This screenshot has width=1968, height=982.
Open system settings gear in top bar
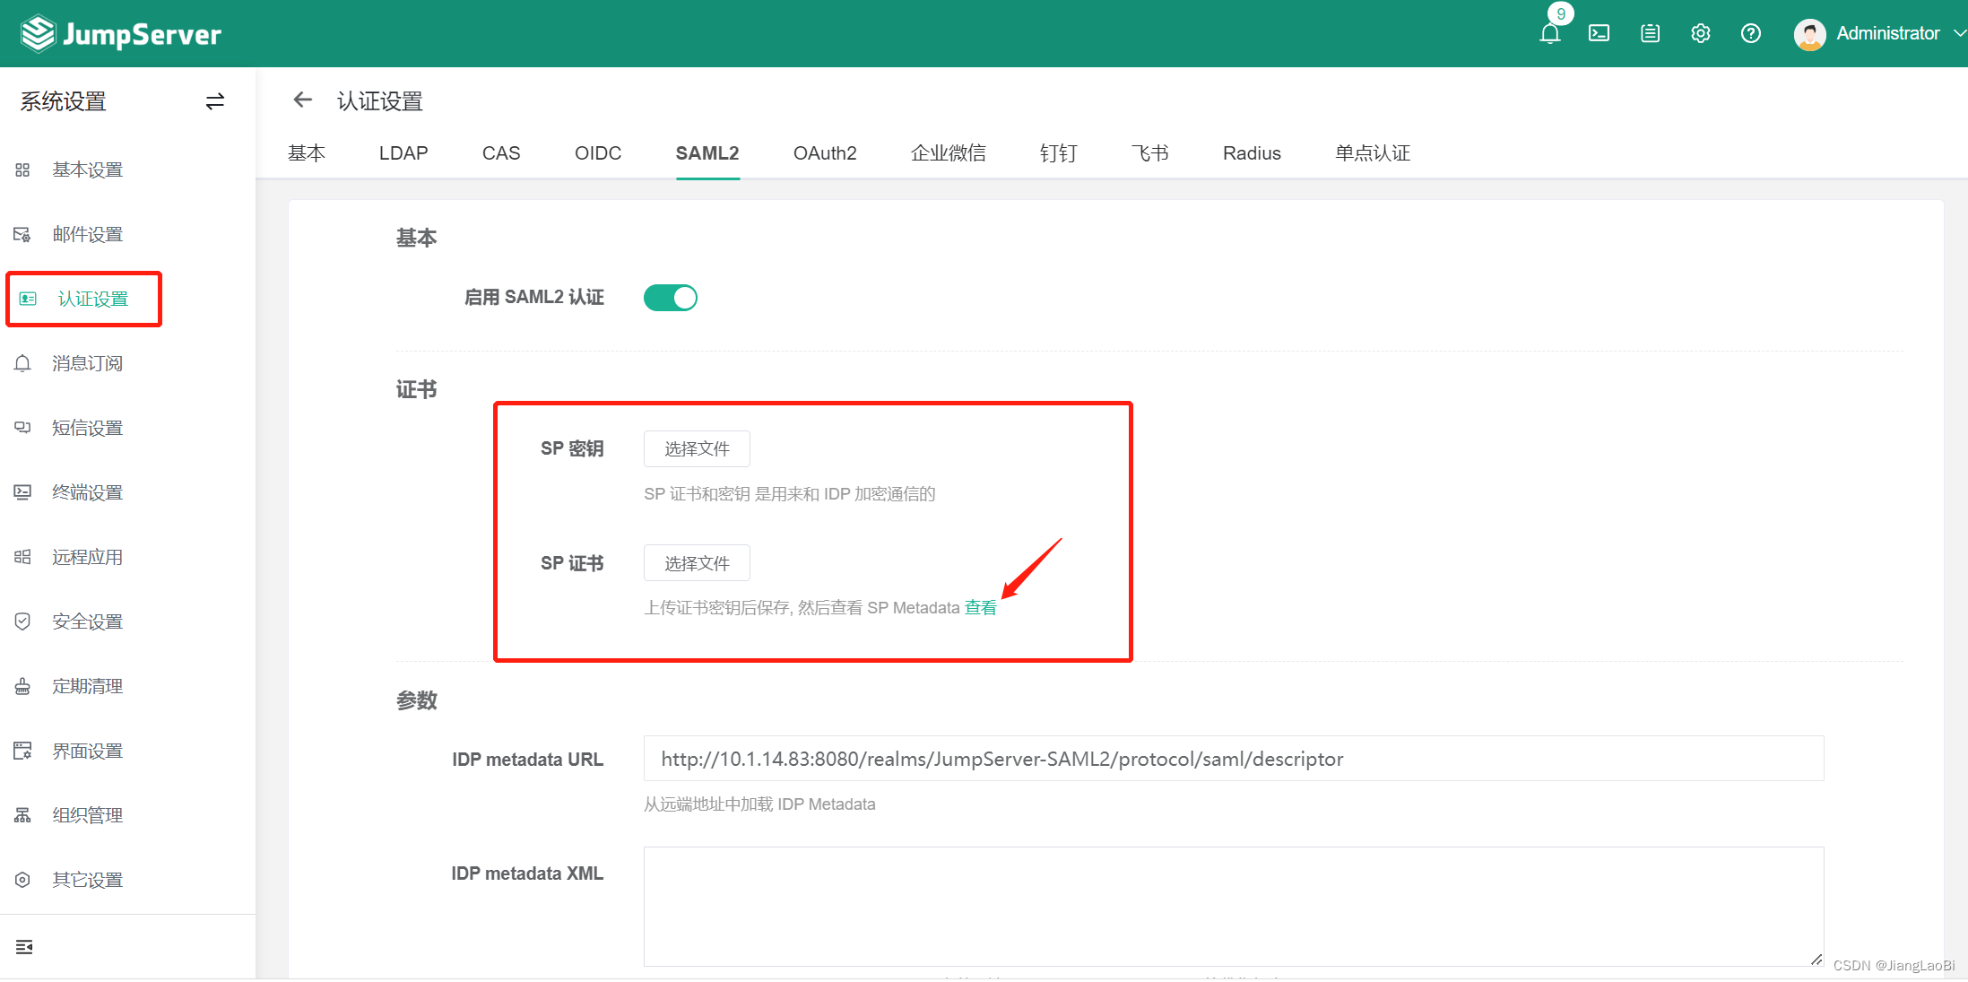pyautogui.click(x=1700, y=33)
